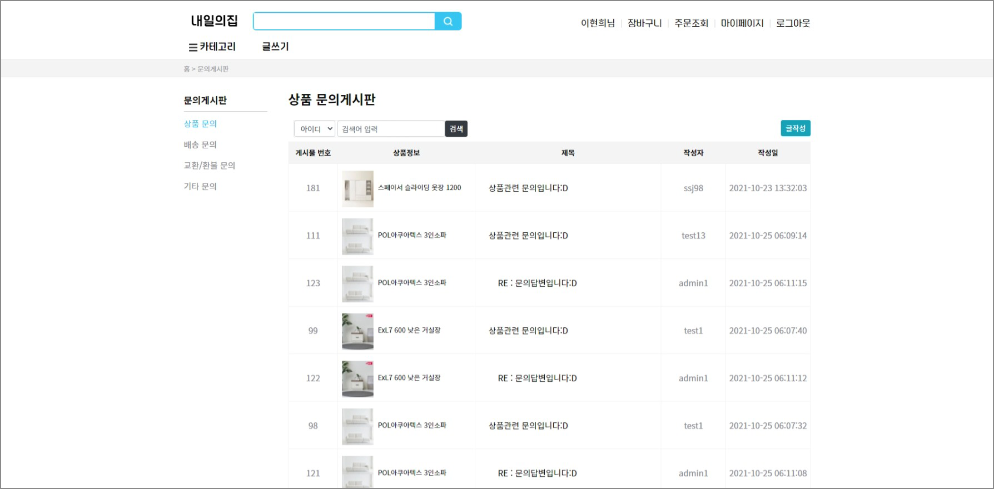Open post 181 title 상품관련 문의입니다:D

pos(528,188)
